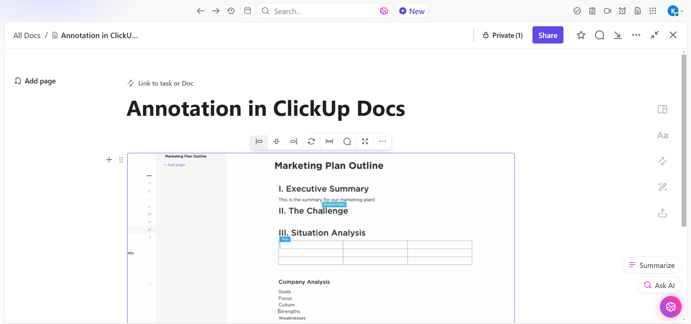Click the replace image refresh icon
Screen dimensions: 691x324
(312, 141)
